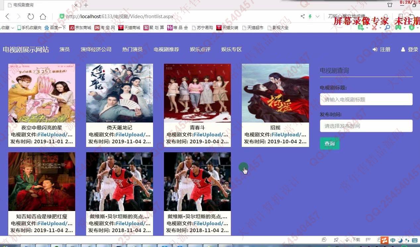Open the 天猫女装 bookmark

(x=227, y=28)
